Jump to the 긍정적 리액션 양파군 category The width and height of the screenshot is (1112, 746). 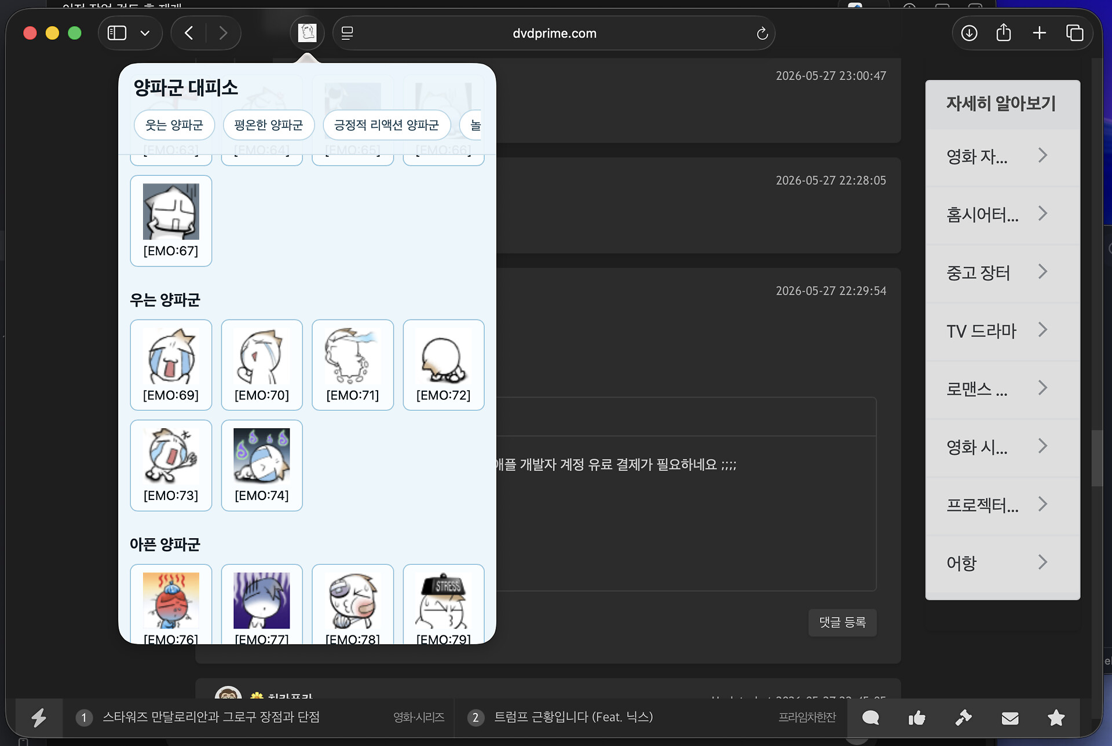(387, 125)
